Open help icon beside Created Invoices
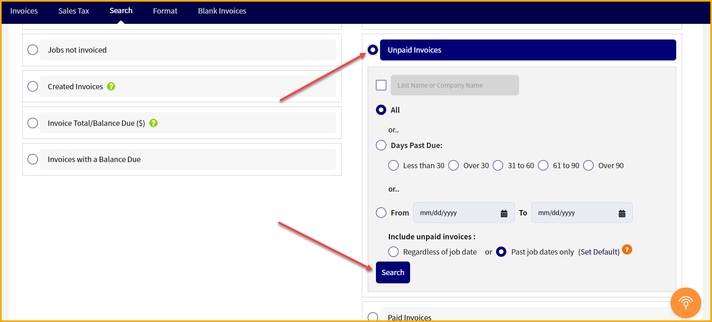The width and height of the screenshot is (712, 322). pos(111,86)
